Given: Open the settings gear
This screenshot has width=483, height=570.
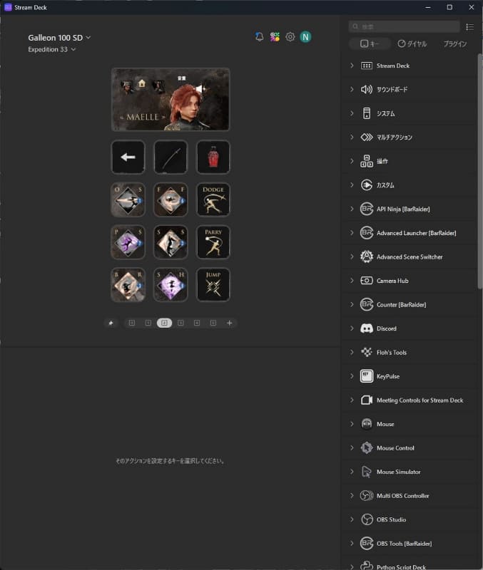Looking at the screenshot, I should tap(290, 37).
